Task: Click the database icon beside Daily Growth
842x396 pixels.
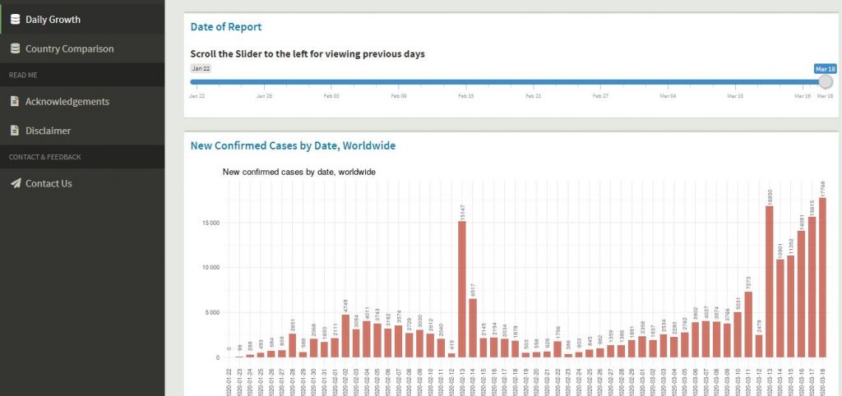Action: (x=15, y=19)
